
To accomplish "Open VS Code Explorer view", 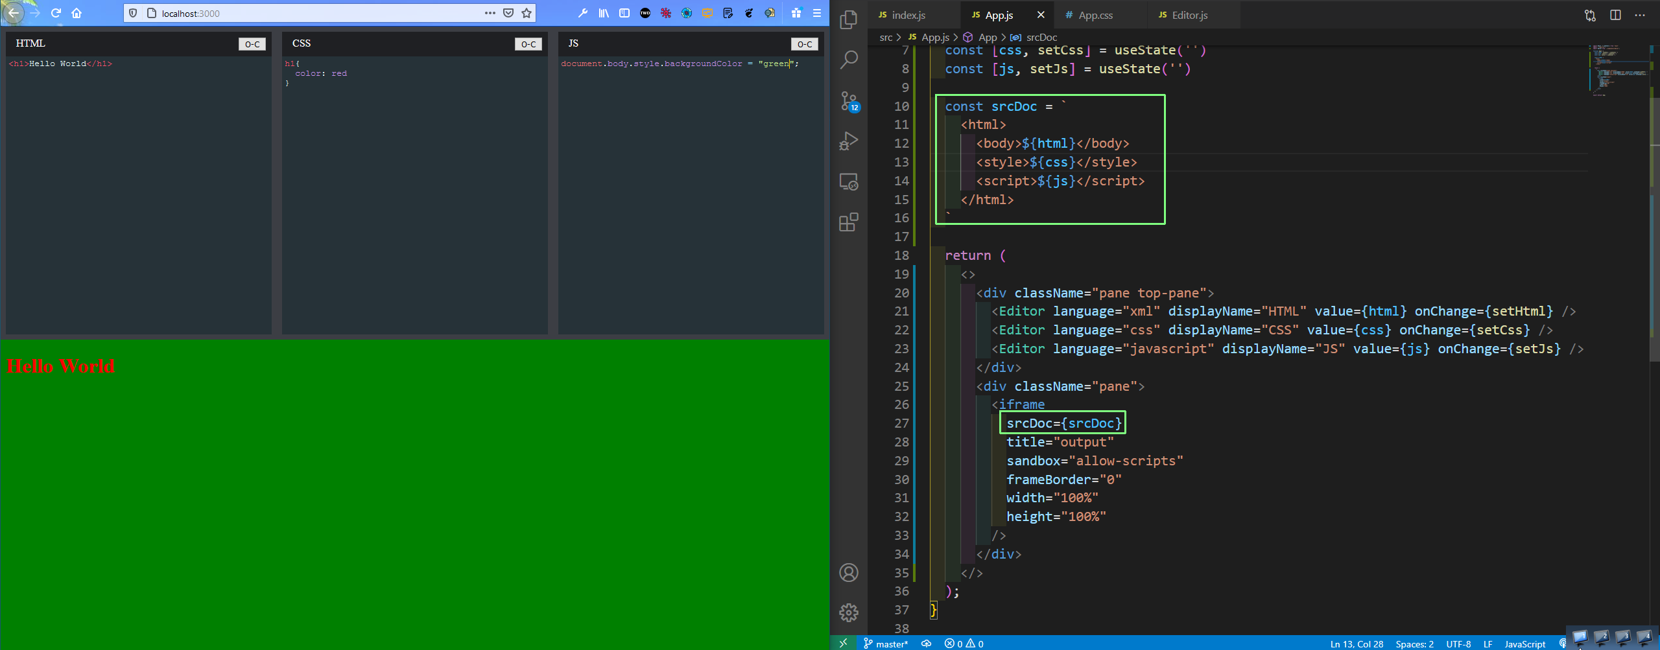I will 849,20.
